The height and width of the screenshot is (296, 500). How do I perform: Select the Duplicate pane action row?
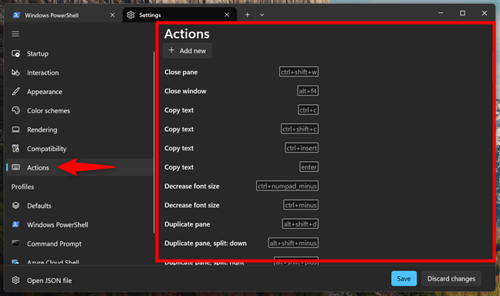click(x=242, y=224)
